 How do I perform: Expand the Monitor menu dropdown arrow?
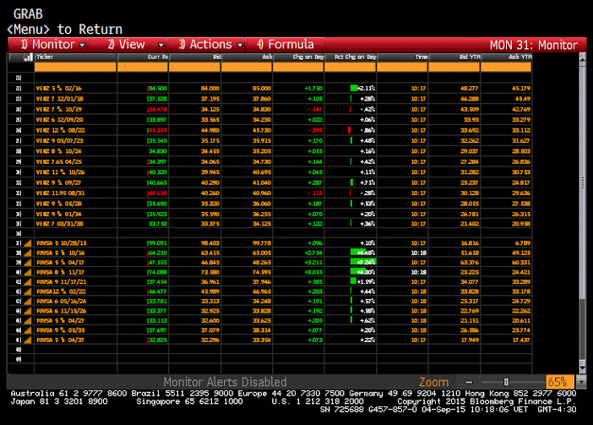82,45
